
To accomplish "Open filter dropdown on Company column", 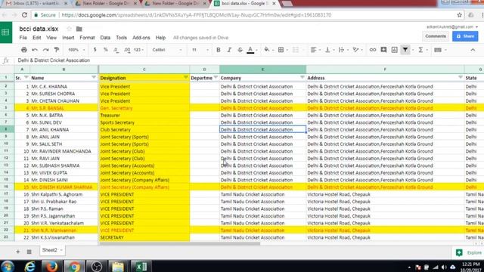I will 302,77.
